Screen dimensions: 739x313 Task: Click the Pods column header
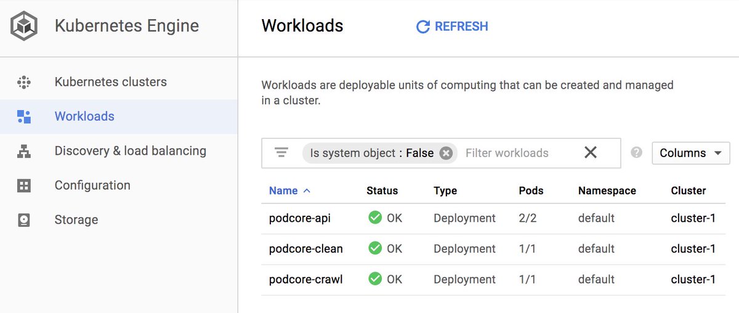531,191
